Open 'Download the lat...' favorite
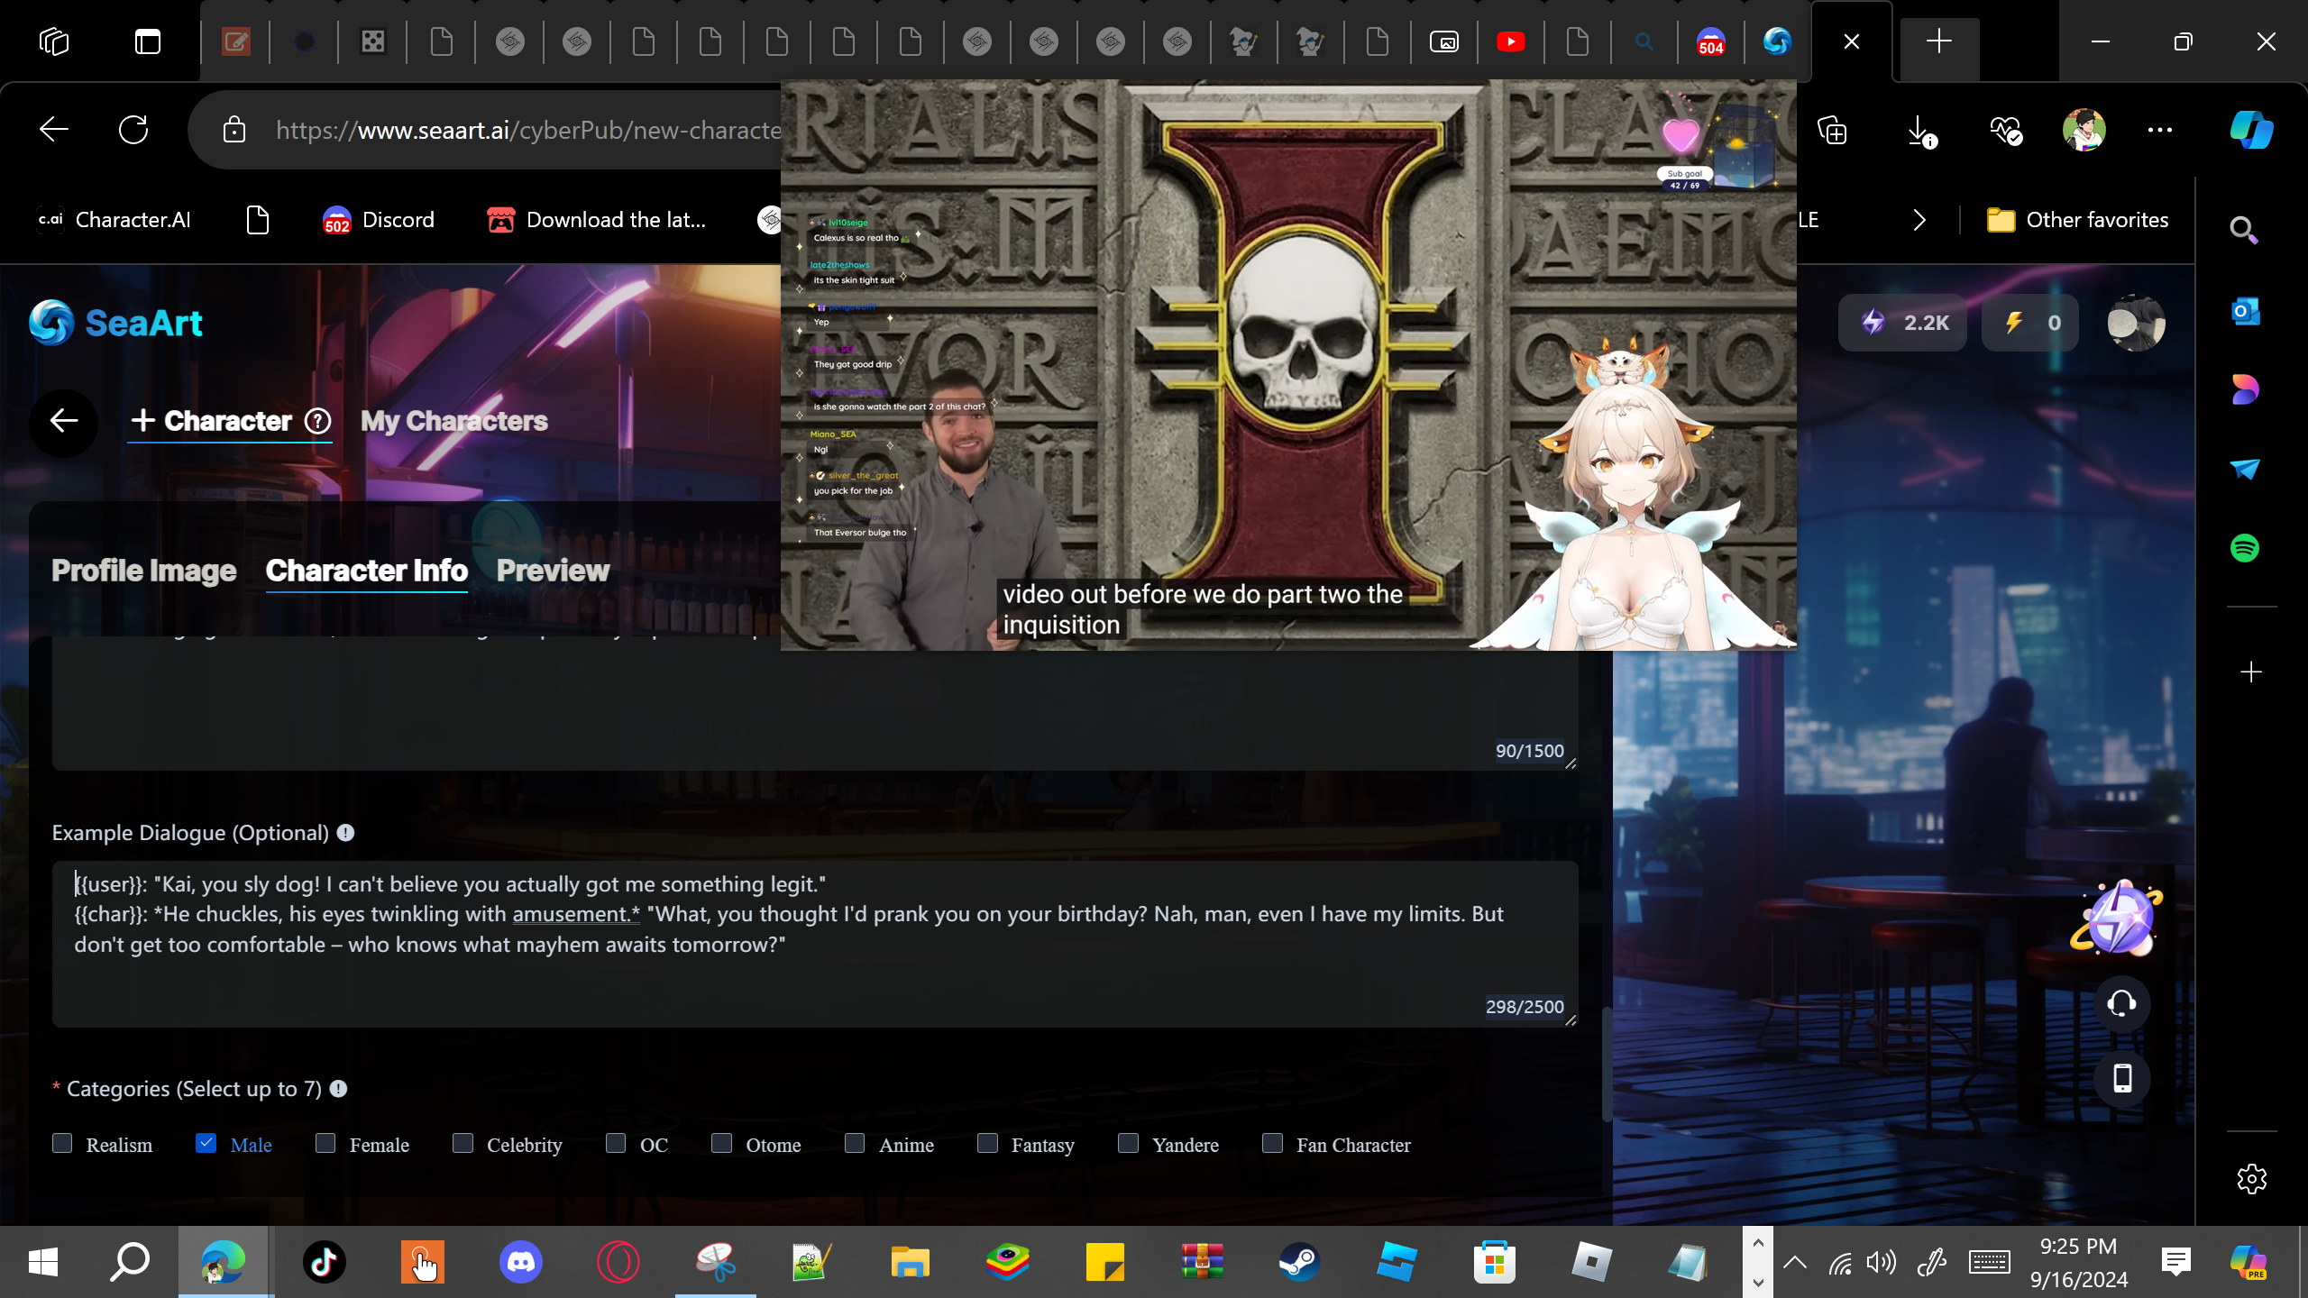This screenshot has height=1298, width=2308. click(596, 220)
